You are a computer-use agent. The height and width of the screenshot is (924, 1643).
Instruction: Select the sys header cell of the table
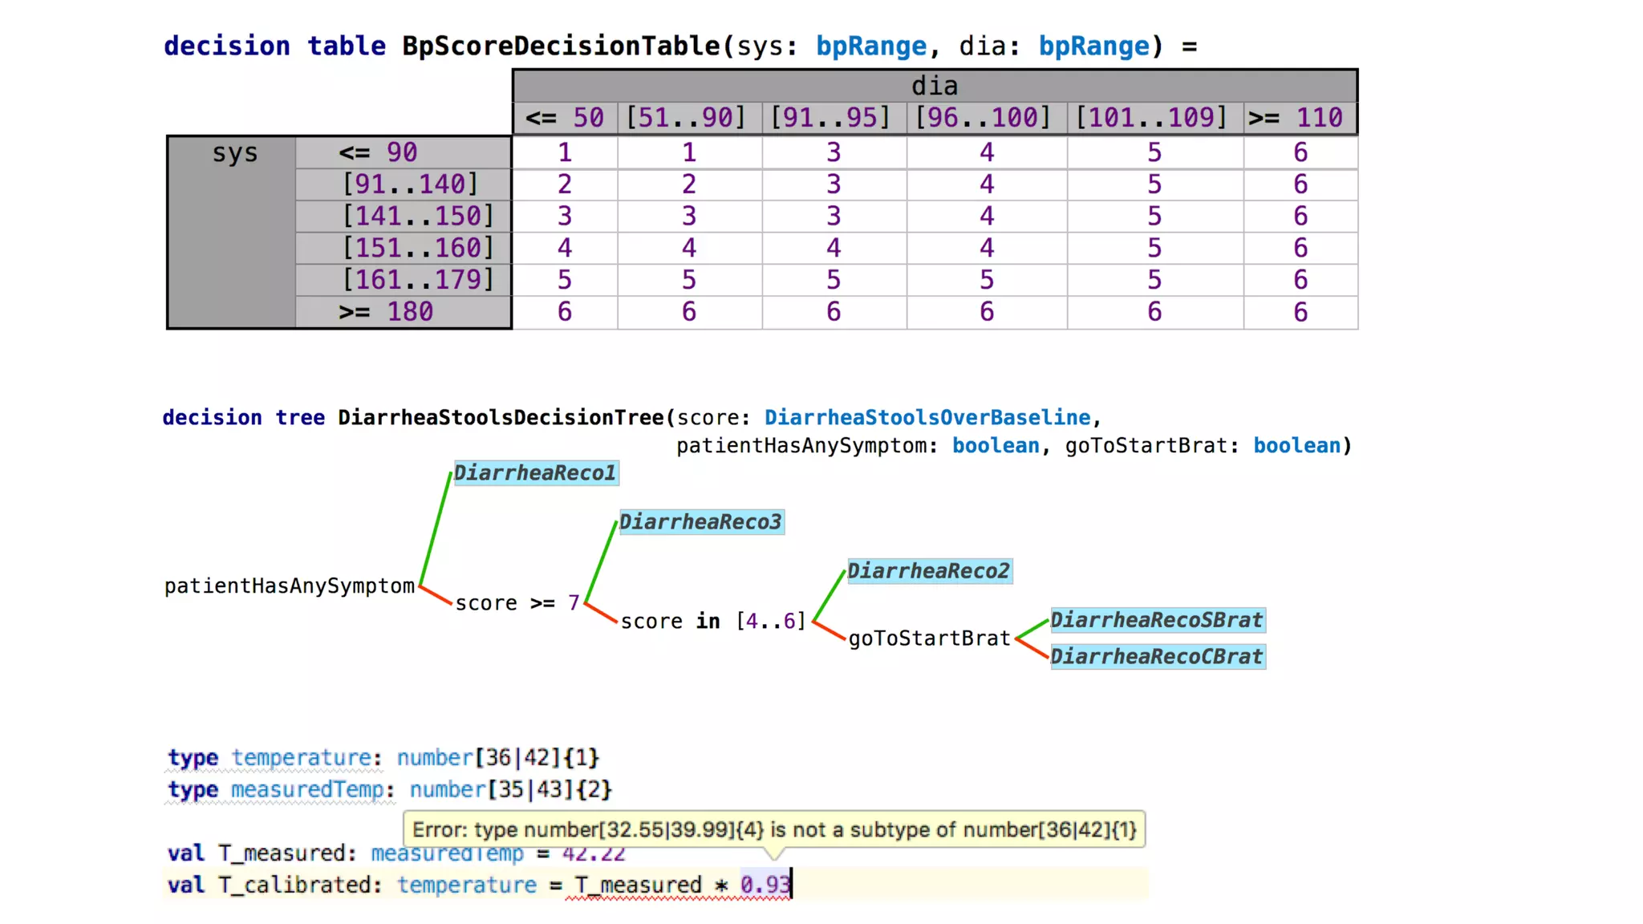point(232,232)
